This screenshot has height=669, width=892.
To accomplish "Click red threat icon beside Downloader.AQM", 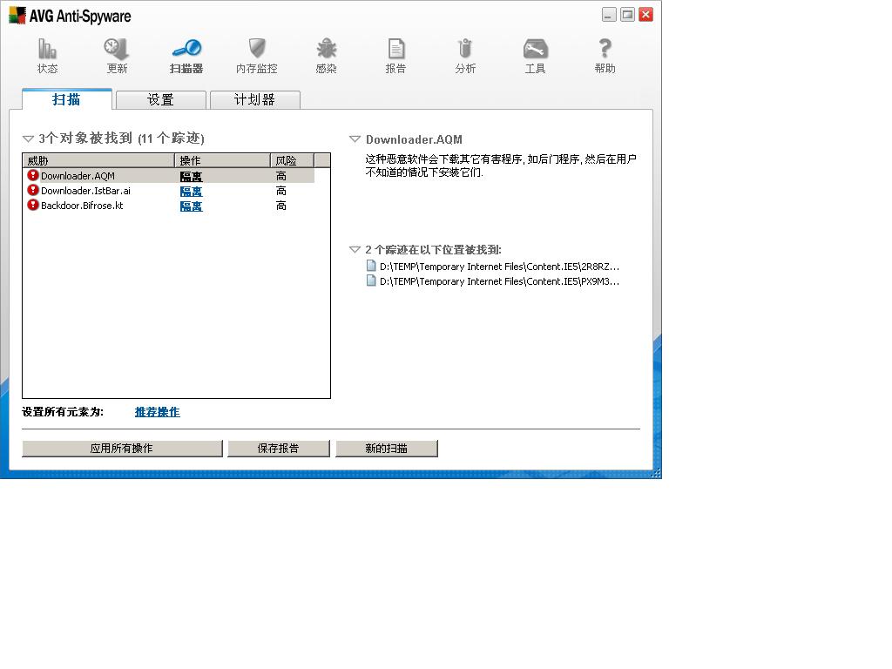I will point(33,175).
